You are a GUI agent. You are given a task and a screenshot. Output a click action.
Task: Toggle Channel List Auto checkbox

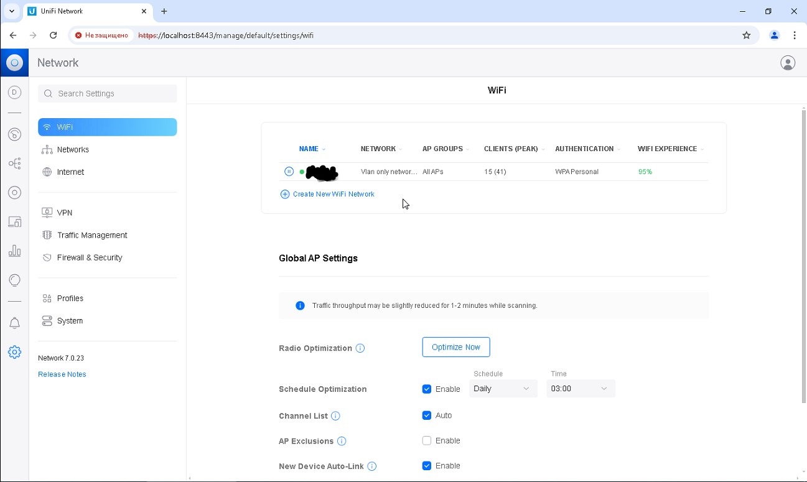pos(427,415)
